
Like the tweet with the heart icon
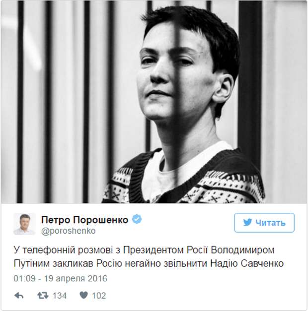tap(83, 295)
